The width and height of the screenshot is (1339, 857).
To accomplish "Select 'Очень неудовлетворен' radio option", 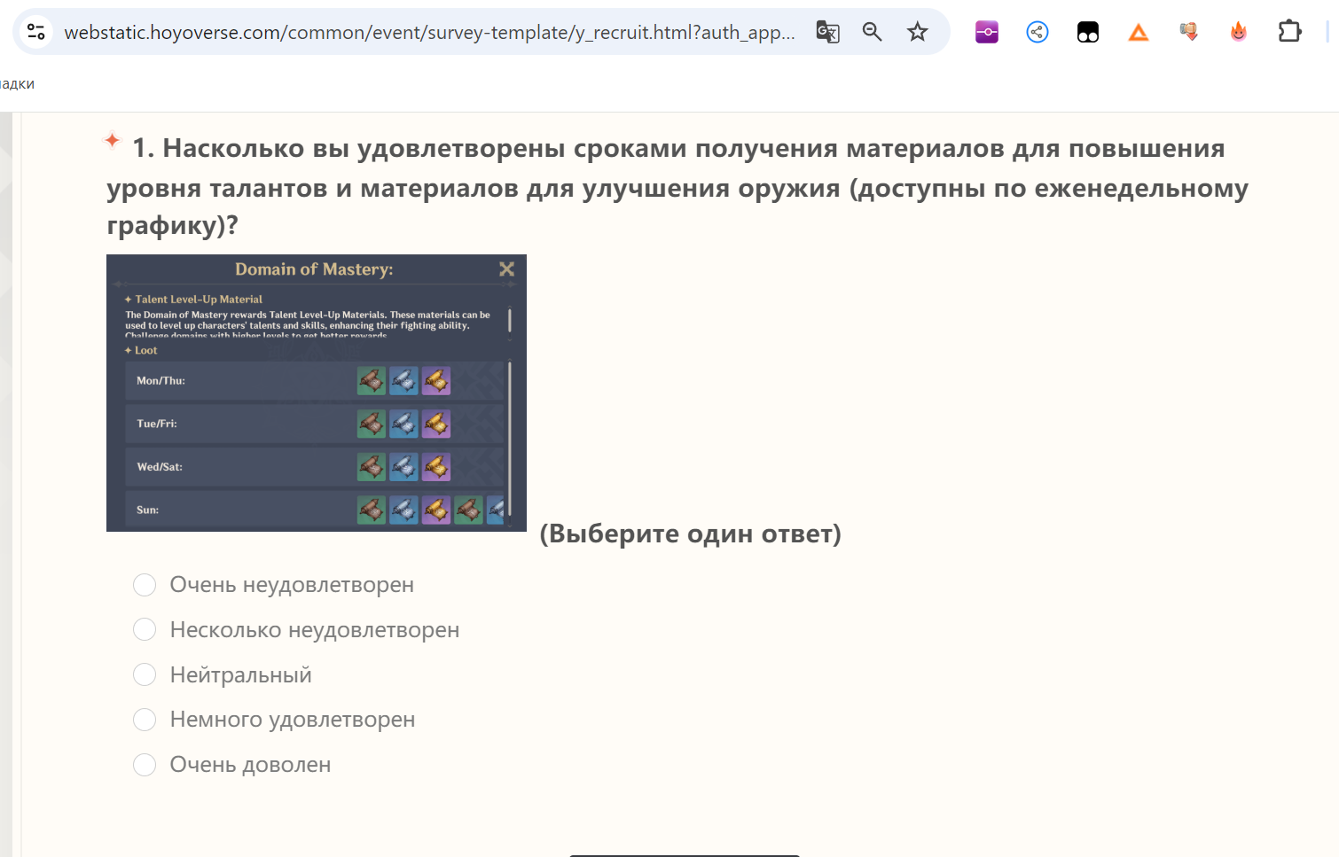I will (x=145, y=585).
